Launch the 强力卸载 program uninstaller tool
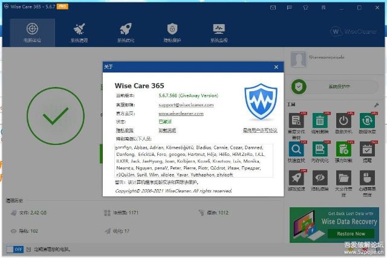The width and height of the screenshot is (387, 258). [x=343, y=149]
